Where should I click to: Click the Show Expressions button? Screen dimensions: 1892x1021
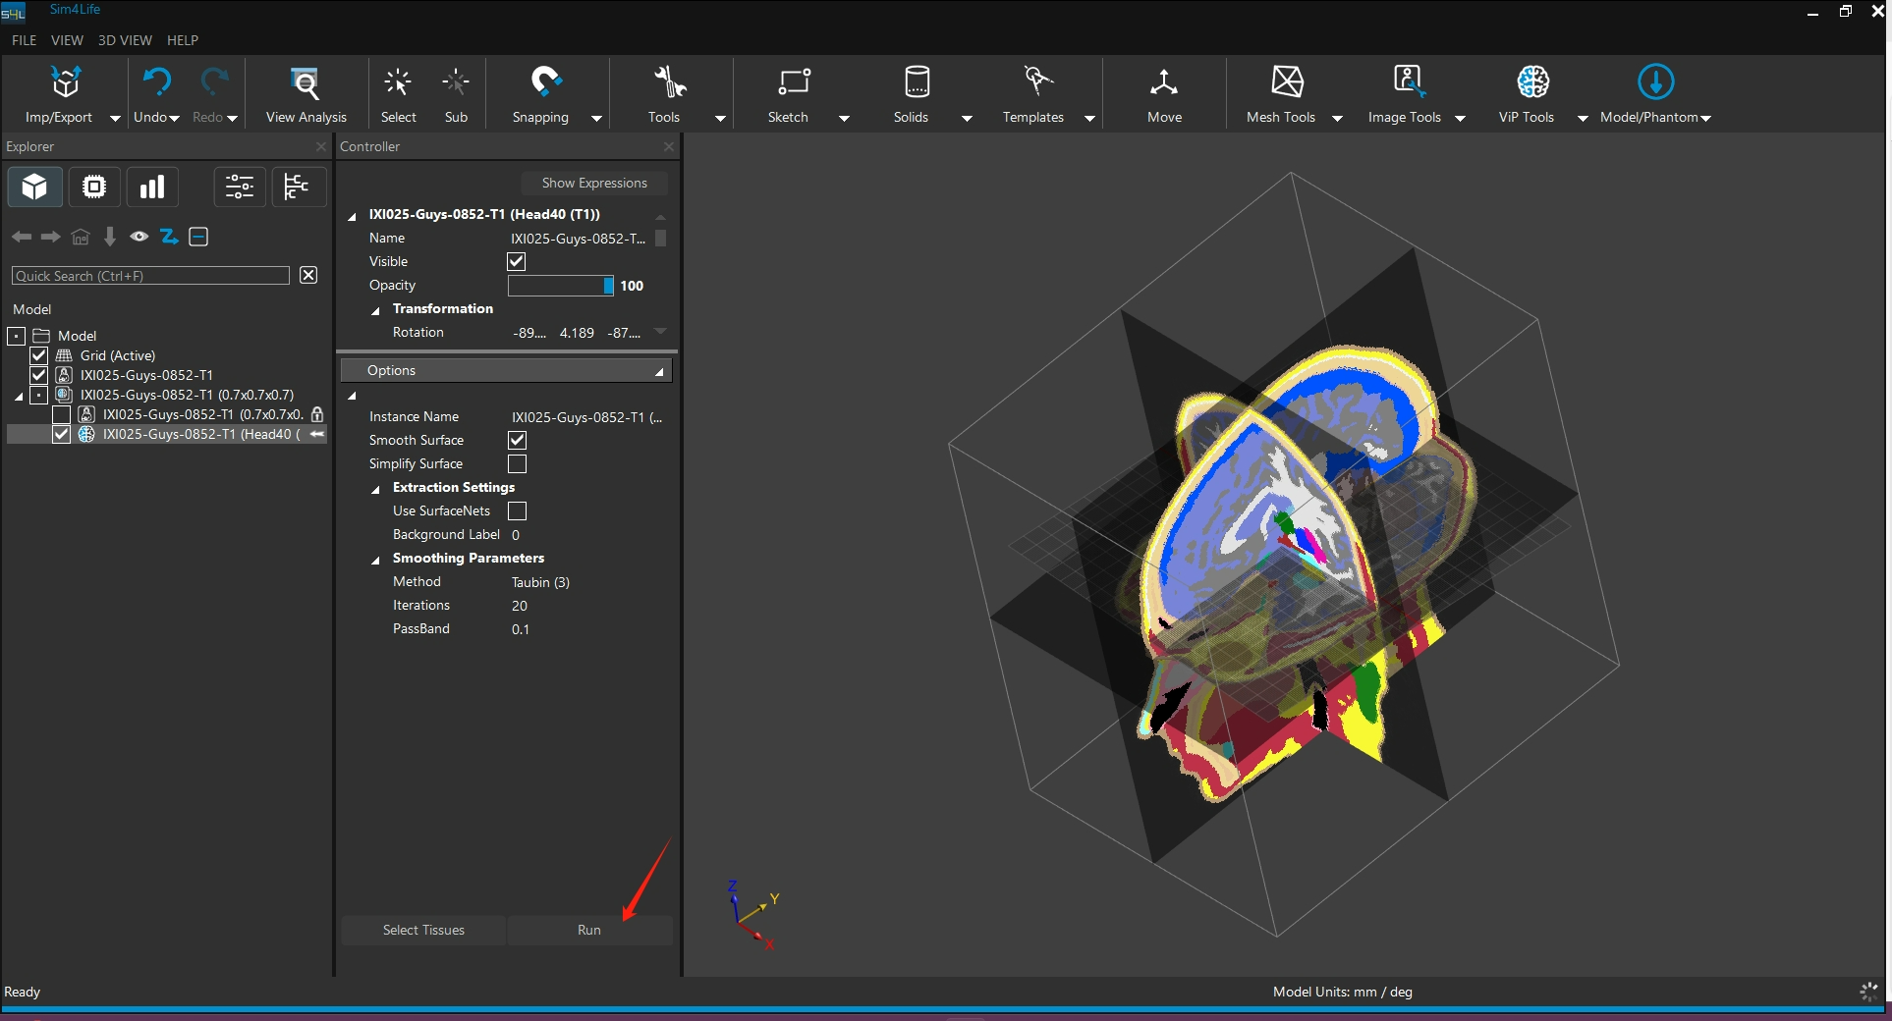(x=593, y=184)
